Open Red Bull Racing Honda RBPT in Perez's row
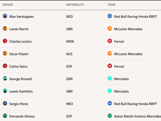This screenshot has width=161, height=121. tap(136, 104)
